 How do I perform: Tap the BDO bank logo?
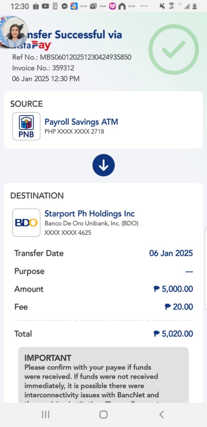click(26, 223)
